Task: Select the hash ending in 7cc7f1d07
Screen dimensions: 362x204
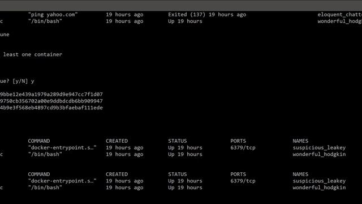Action: (x=51, y=95)
